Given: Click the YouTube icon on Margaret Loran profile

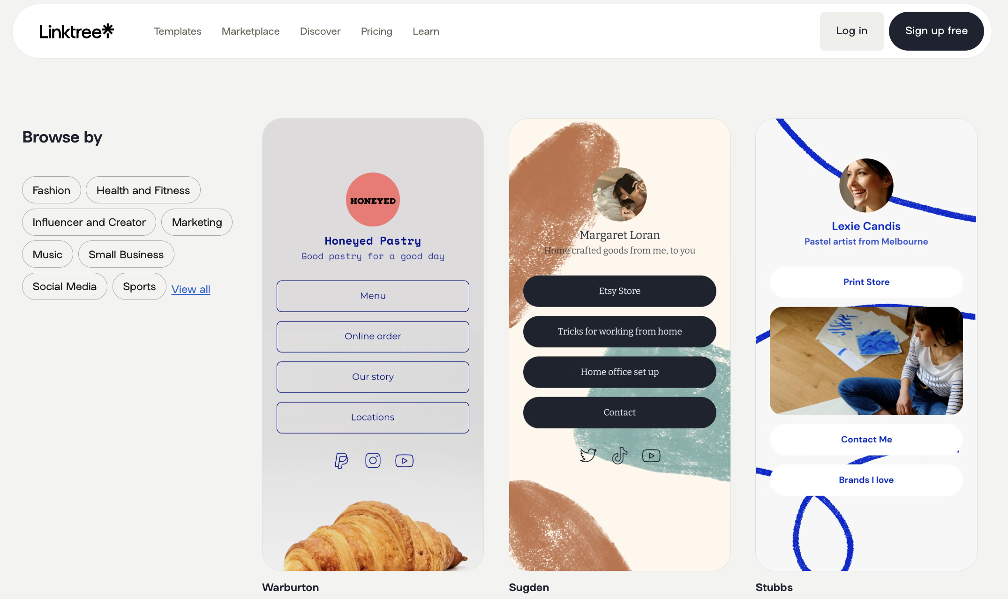Looking at the screenshot, I should (x=651, y=455).
